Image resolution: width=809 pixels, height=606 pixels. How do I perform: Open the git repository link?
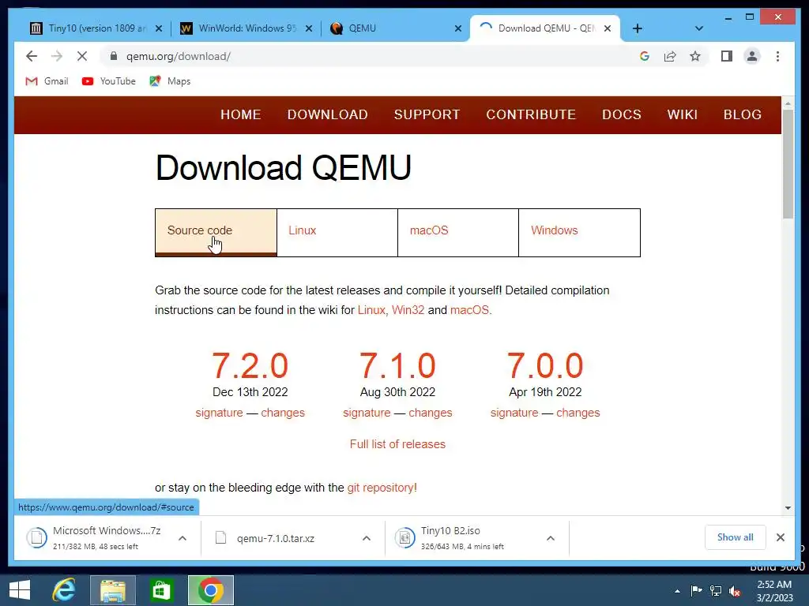point(380,488)
